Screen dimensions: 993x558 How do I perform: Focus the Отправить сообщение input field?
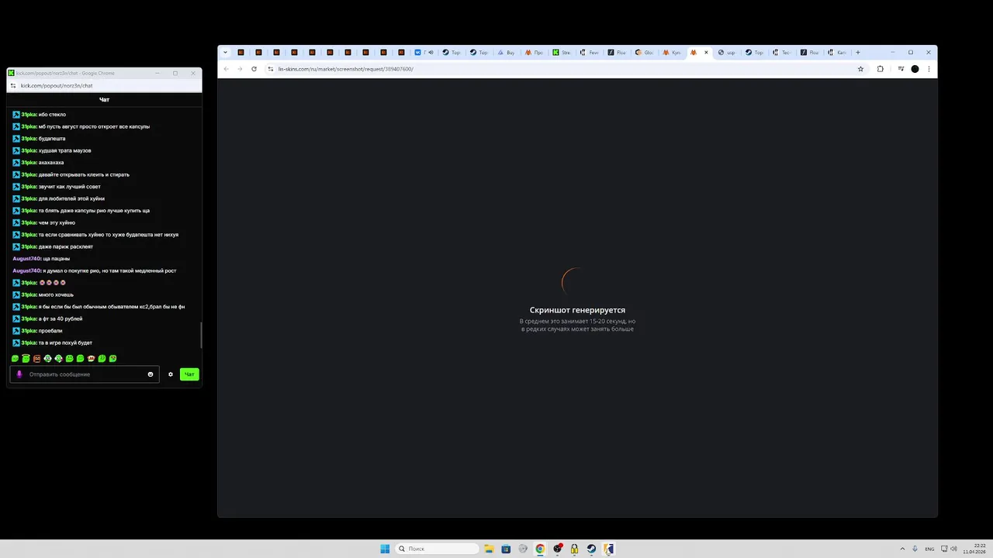tap(85, 374)
